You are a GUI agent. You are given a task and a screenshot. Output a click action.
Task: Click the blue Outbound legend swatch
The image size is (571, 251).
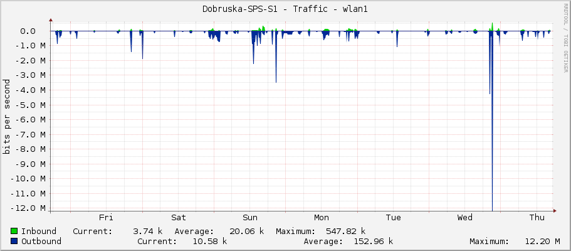[14, 241]
